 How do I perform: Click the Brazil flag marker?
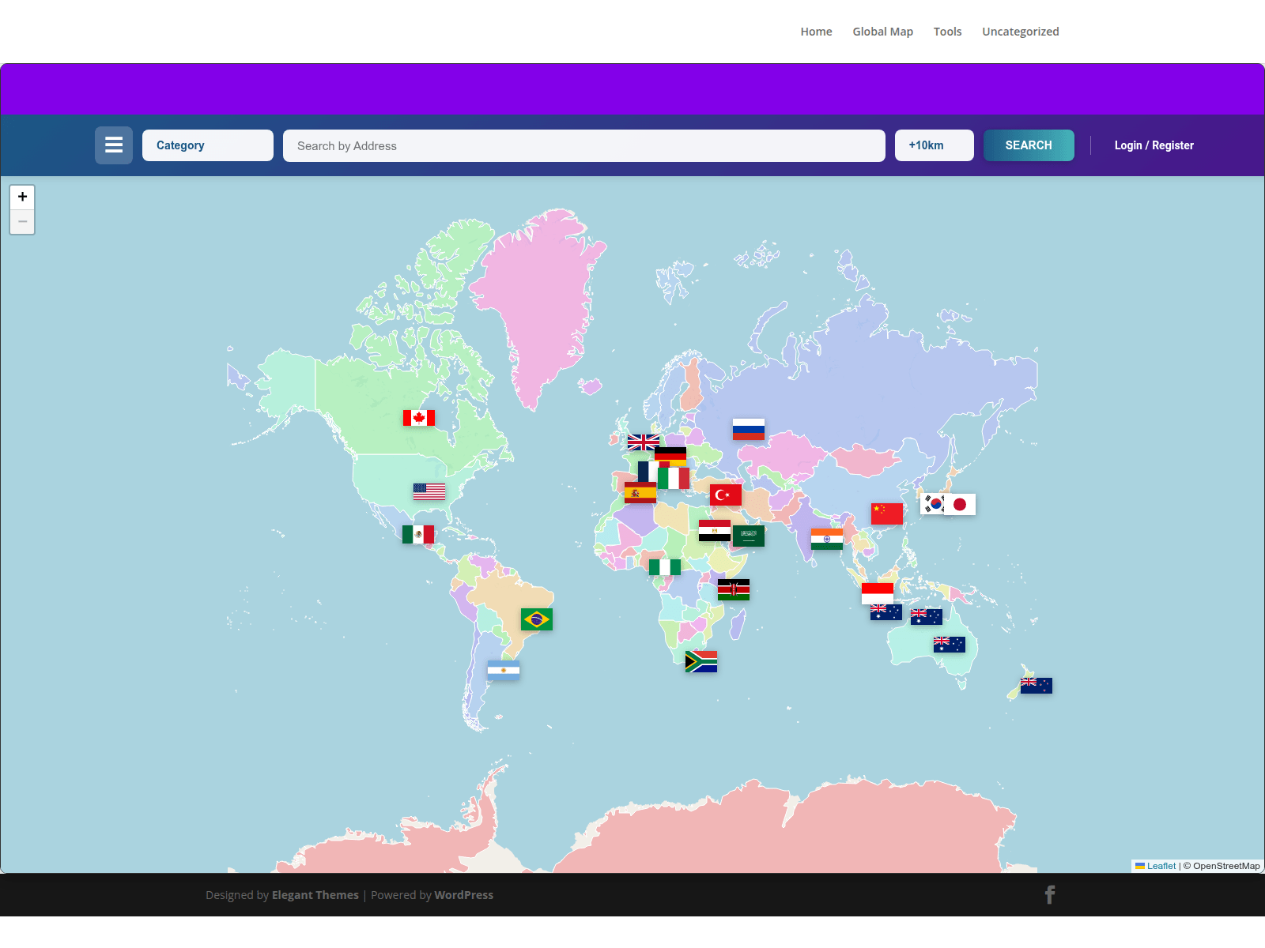coord(537,619)
